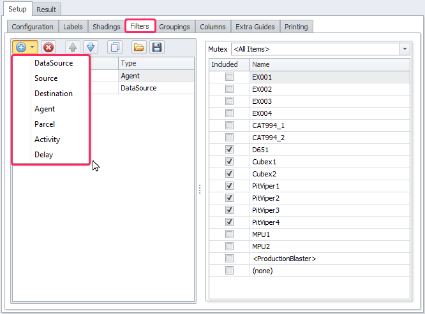Enable the <ProductionBlaster> checkbox
Viewport: 425px width, 314px height.
coord(229,259)
